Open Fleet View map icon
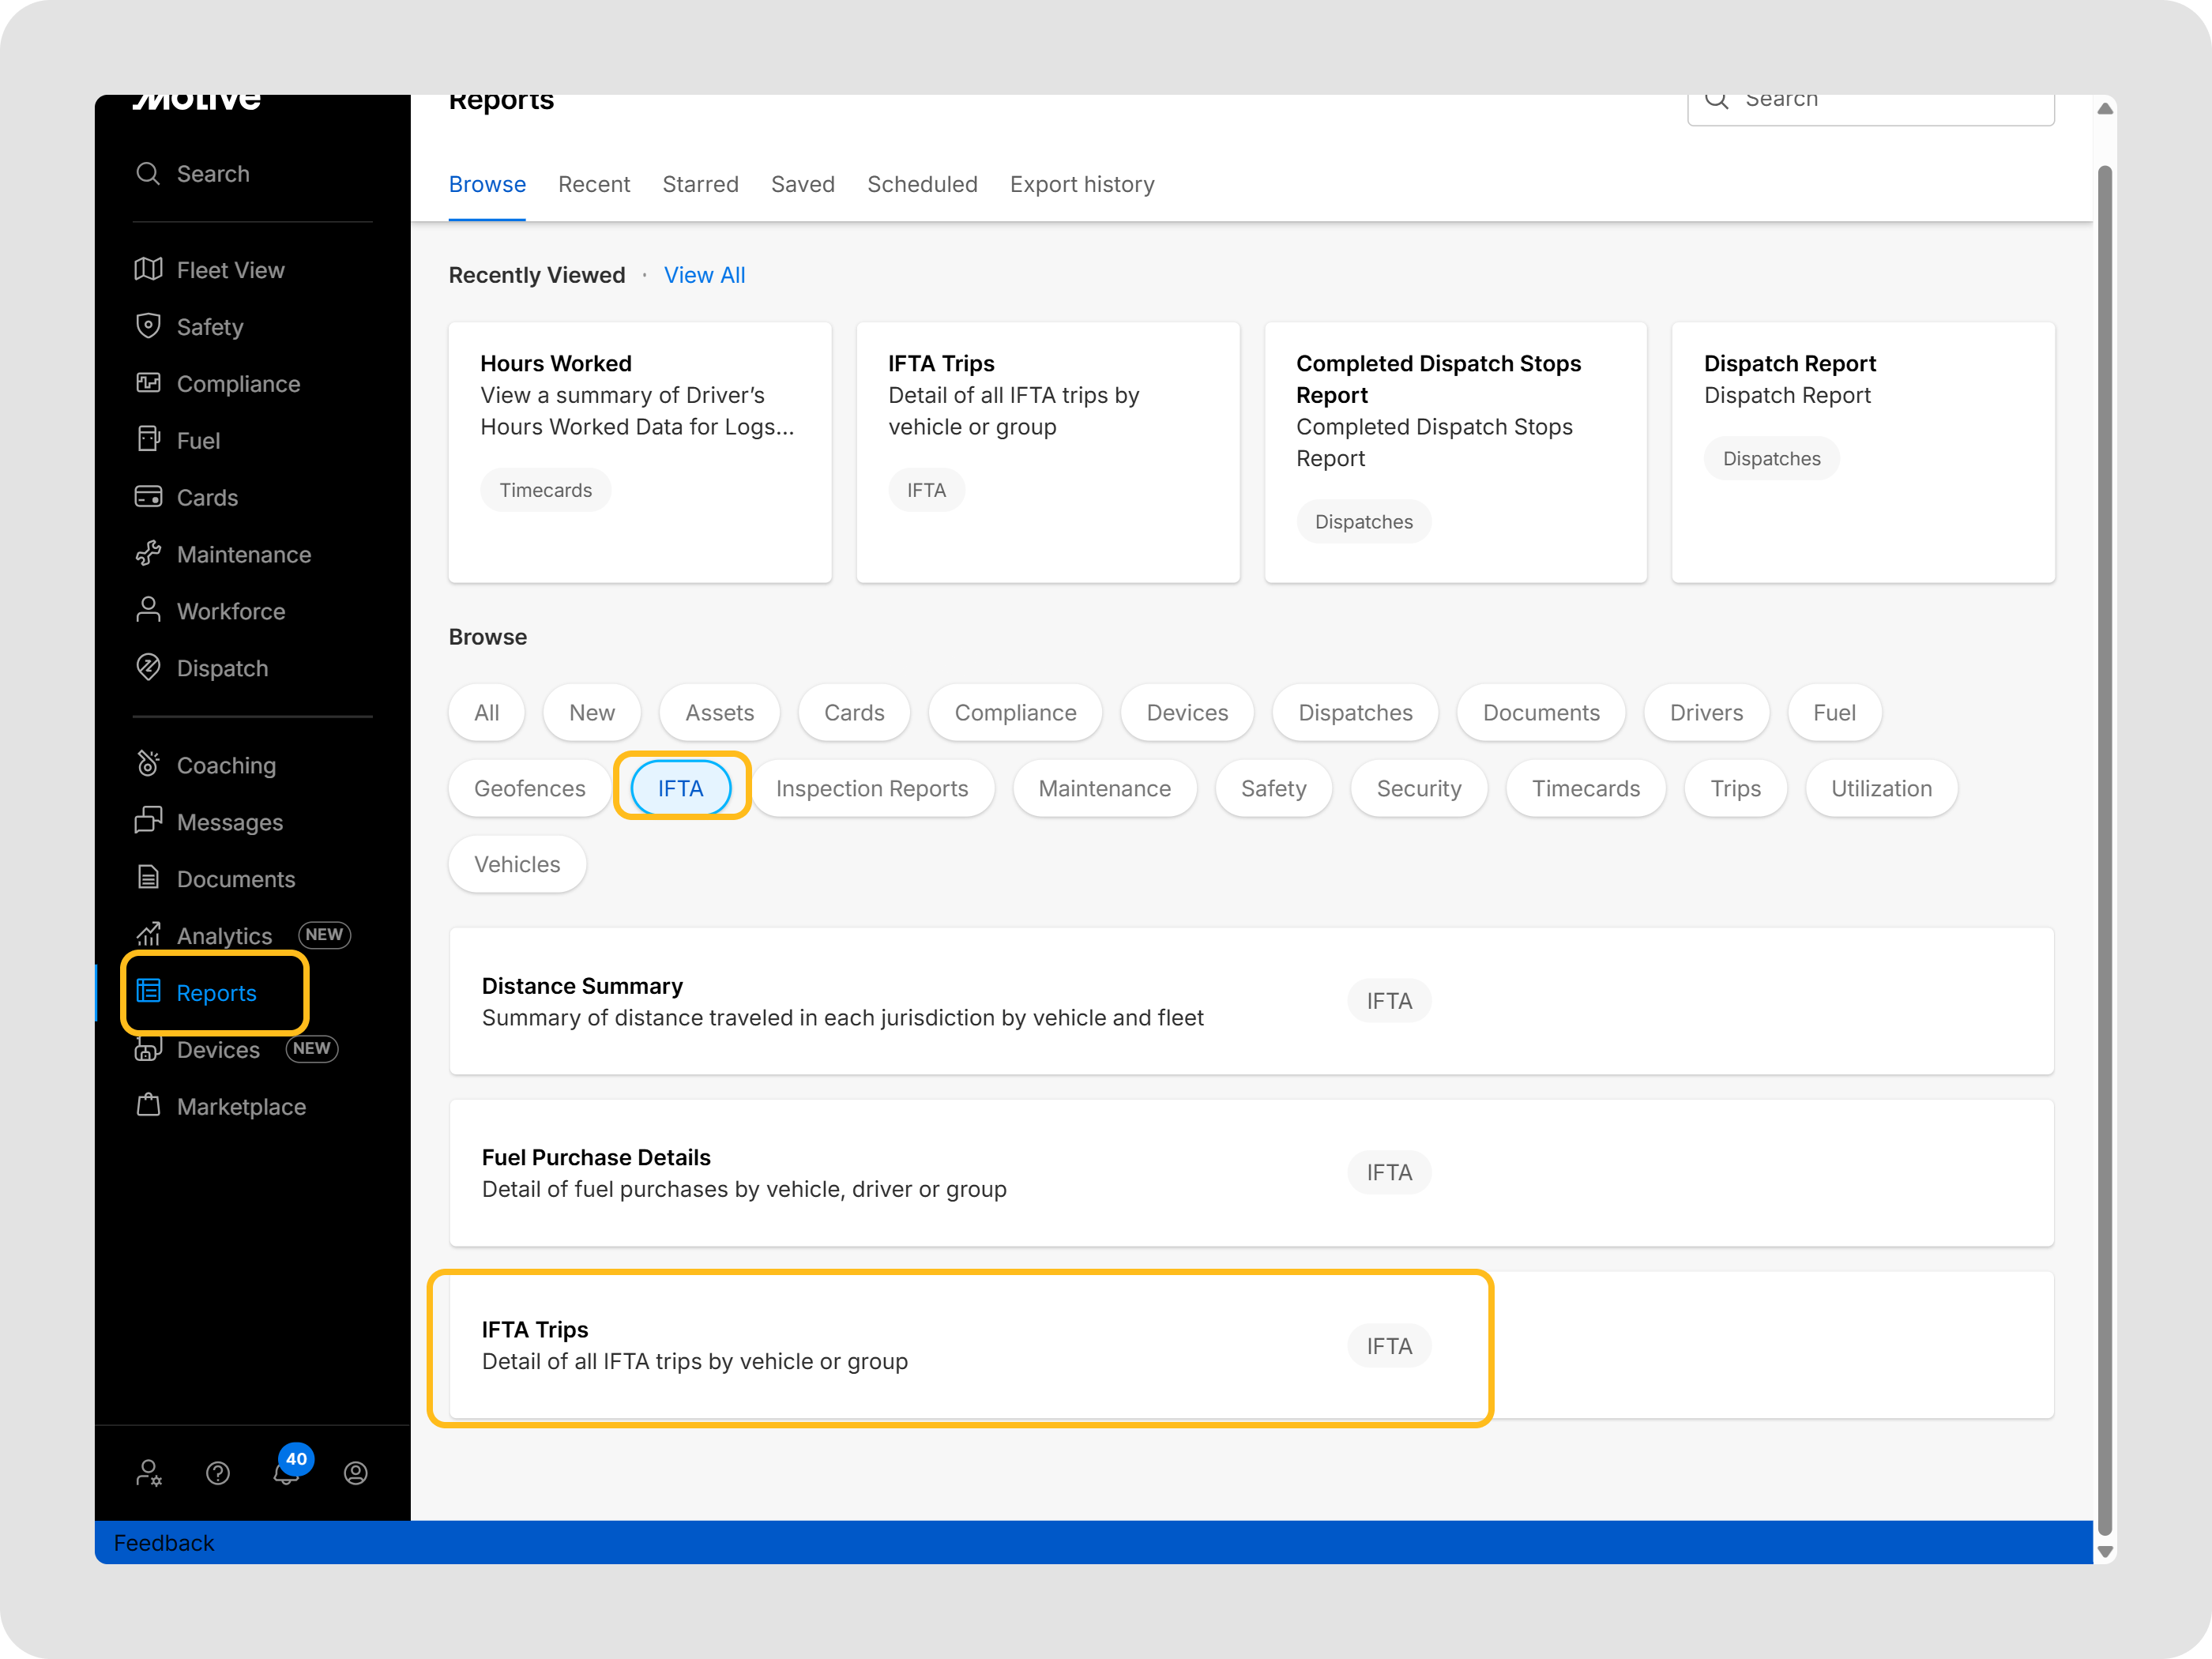 coord(148,270)
